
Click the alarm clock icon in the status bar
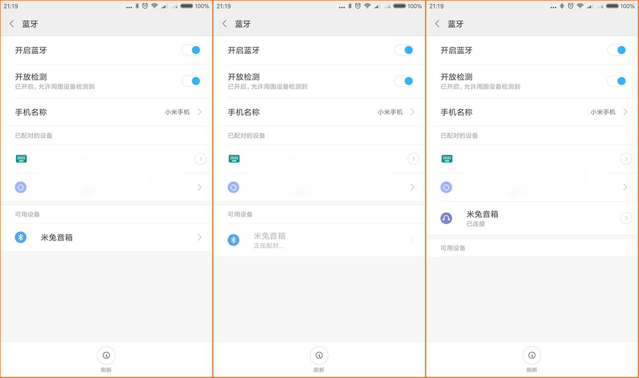pos(144,6)
